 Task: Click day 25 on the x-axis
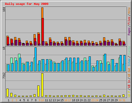tap(101, 100)
